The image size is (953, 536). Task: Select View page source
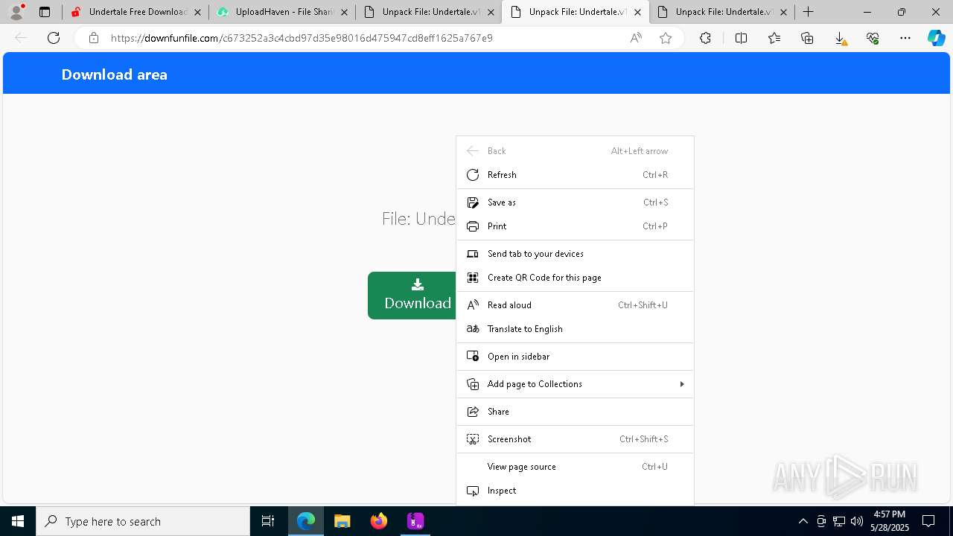pos(575,467)
